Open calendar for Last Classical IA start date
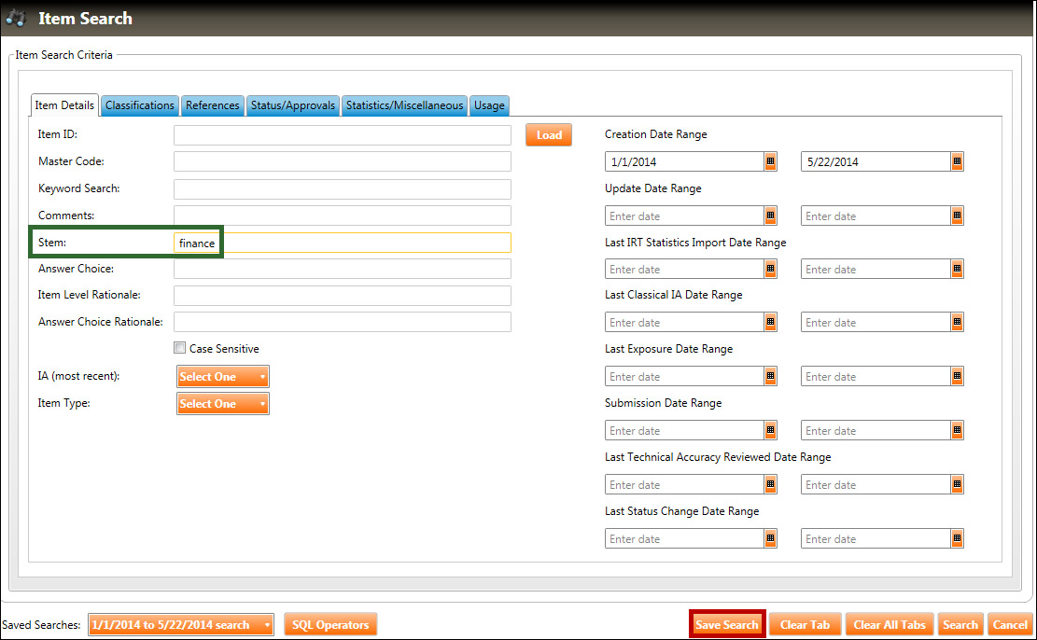Viewport: 1037px width, 640px height. (x=770, y=323)
